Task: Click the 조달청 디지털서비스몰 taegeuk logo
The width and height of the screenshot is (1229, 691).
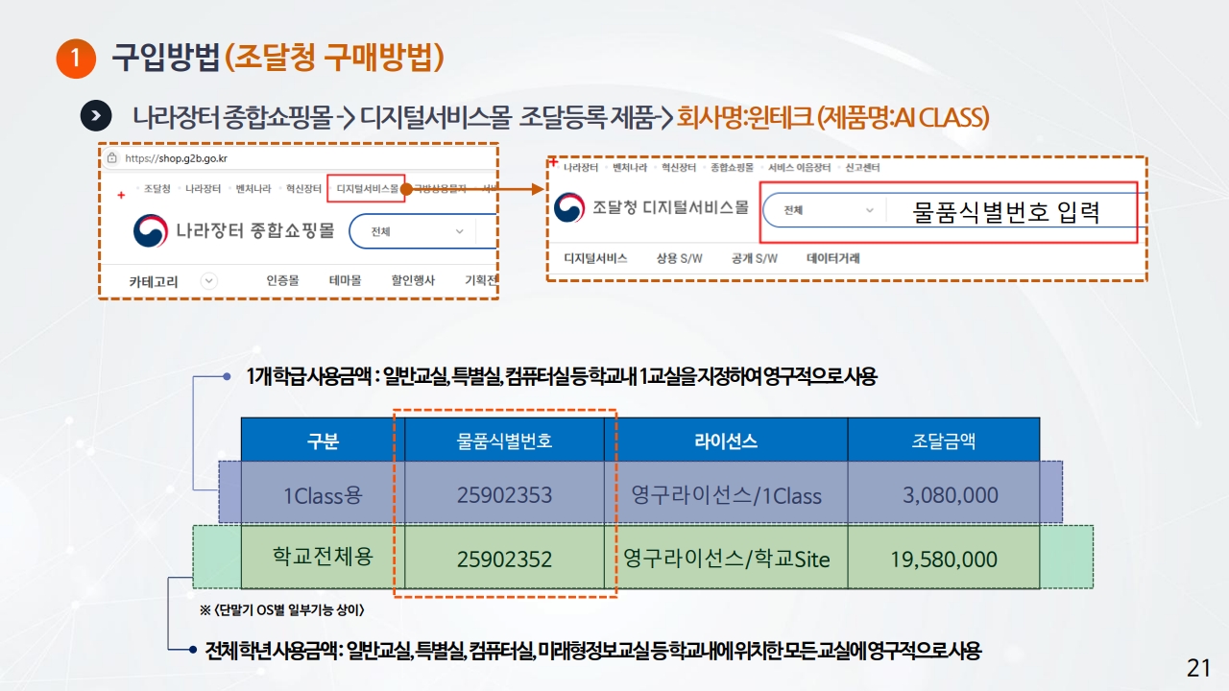Action: click(568, 207)
